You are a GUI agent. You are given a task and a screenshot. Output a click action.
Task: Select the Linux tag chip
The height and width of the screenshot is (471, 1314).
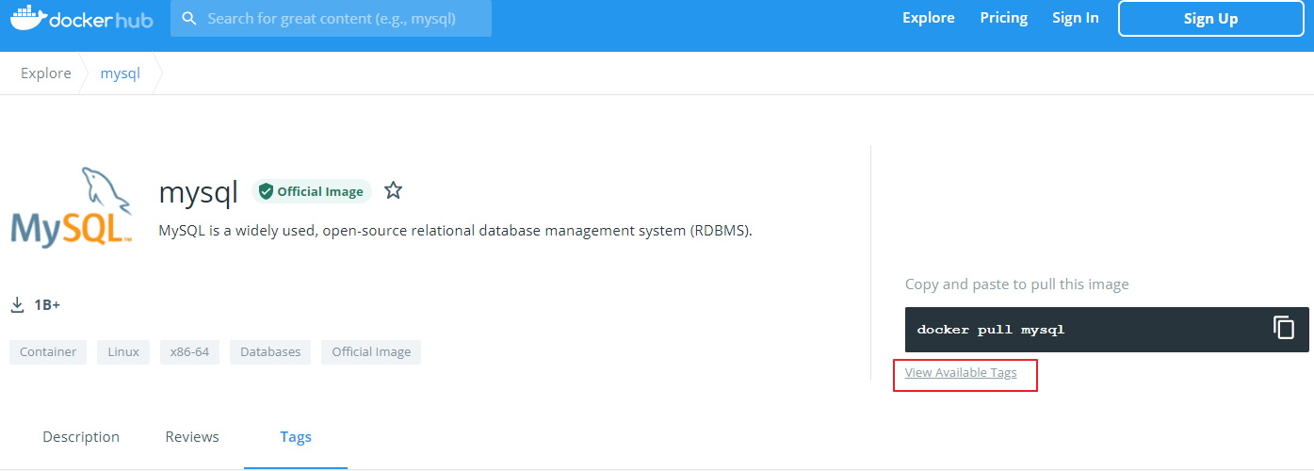click(x=123, y=352)
